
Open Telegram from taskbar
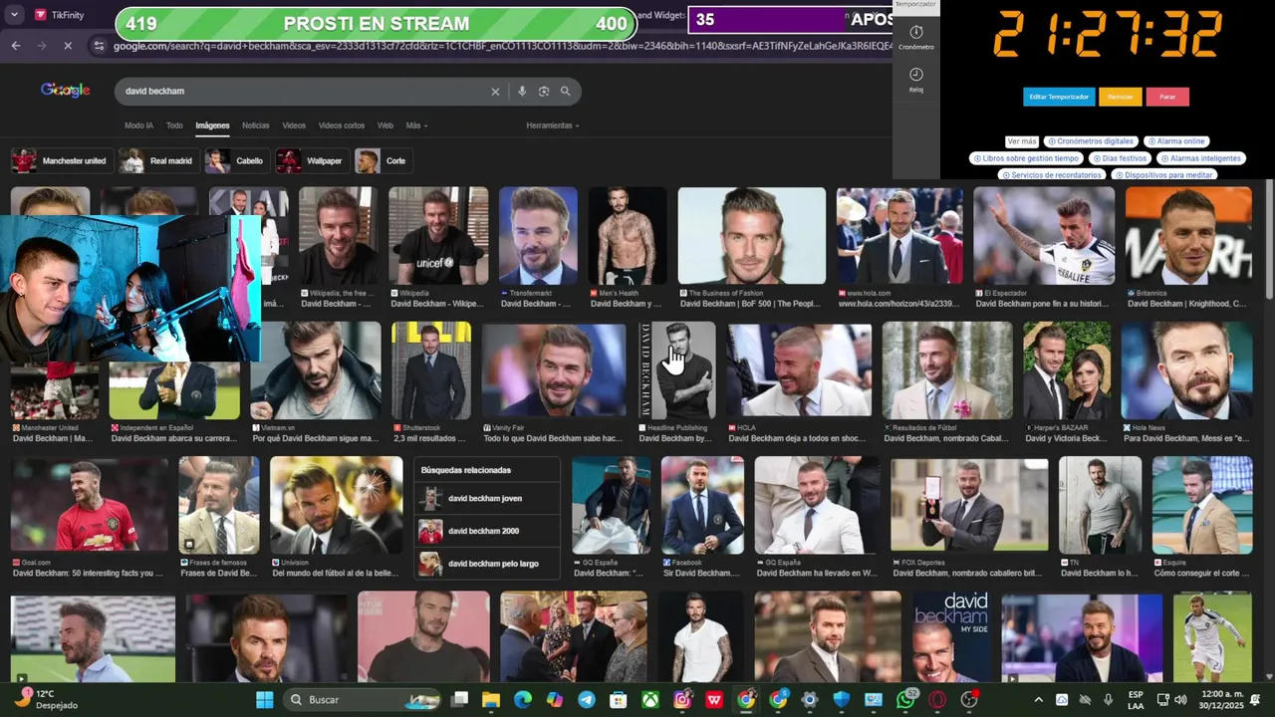point(587,700)
